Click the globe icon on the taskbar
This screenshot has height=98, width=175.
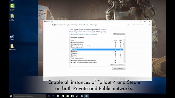[x=82, y=96]
